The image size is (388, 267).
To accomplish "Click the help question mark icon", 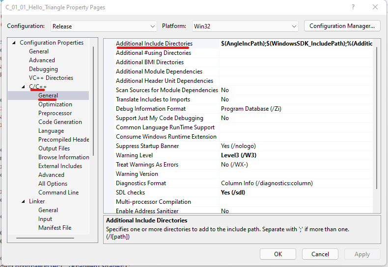I will pos(353,7).
